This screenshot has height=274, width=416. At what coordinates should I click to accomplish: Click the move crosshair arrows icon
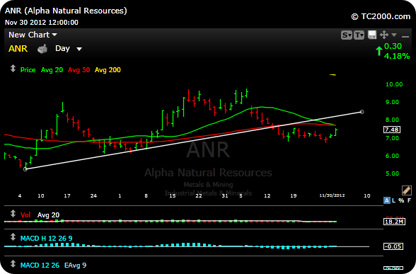click(384, 35)
